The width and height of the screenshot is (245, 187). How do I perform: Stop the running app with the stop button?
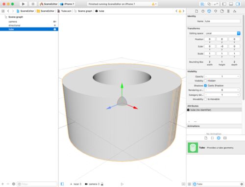tap(33, 4)
